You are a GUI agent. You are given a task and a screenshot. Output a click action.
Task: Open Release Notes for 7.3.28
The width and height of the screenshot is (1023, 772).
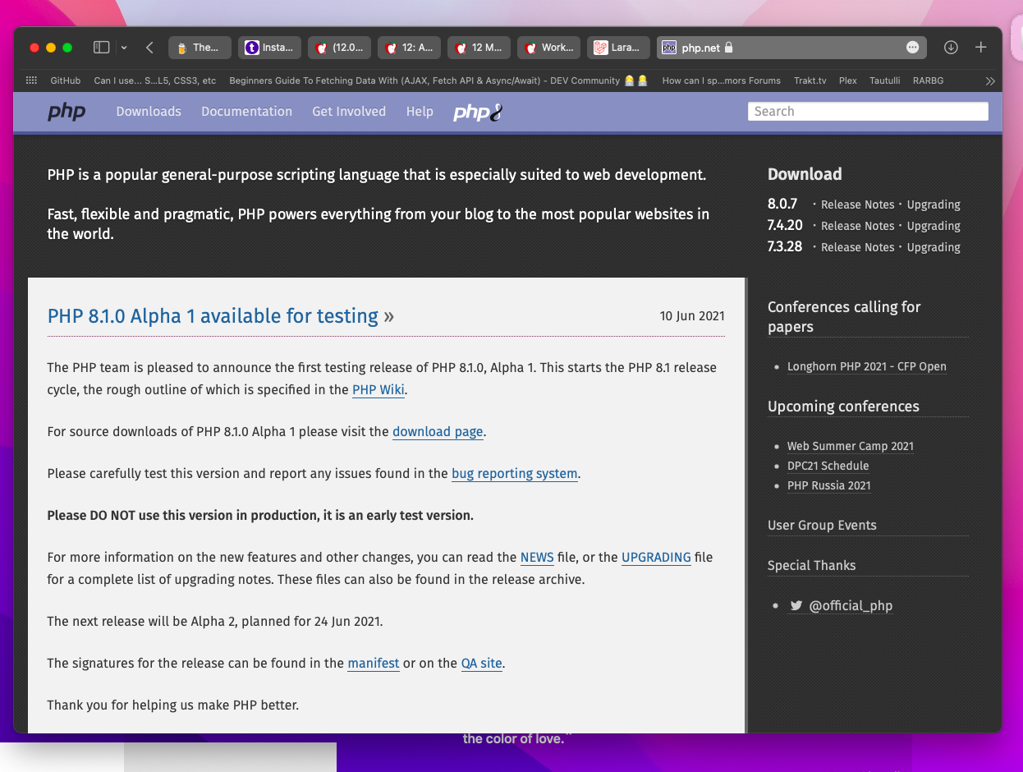click(x=858, y=247)
